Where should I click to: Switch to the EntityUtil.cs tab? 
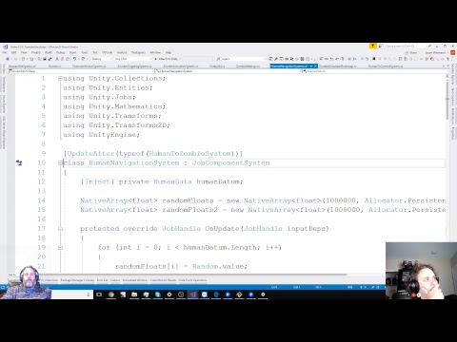click(x=217, y=66)
